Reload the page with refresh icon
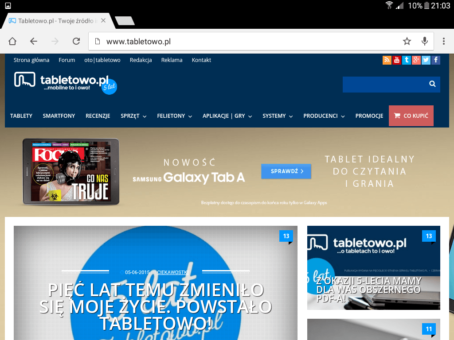Viewport: 454px width, 340px height. [x=76, y=41]
